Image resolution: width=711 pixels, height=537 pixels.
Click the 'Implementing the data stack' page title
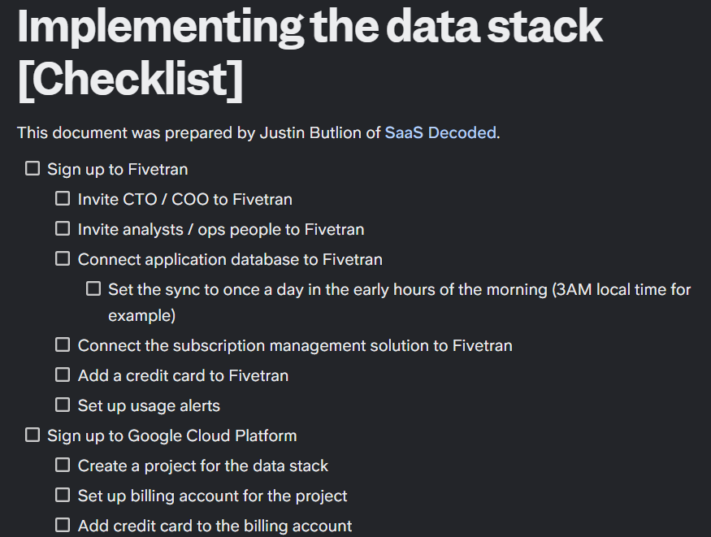309,26
